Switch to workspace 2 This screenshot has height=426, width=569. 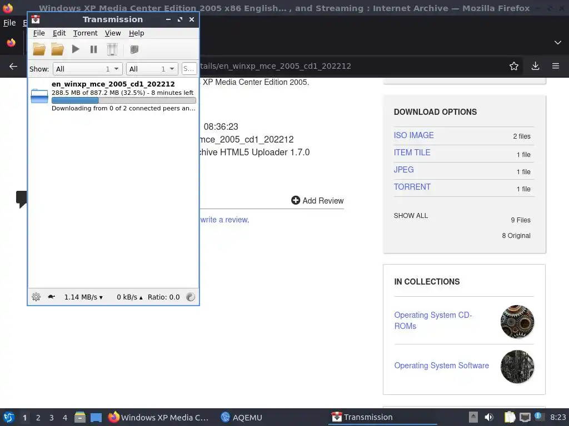38,418
